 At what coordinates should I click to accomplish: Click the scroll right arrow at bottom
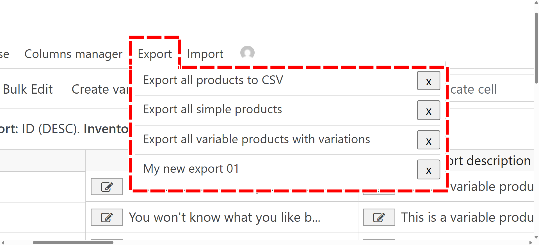coord(531,242)
